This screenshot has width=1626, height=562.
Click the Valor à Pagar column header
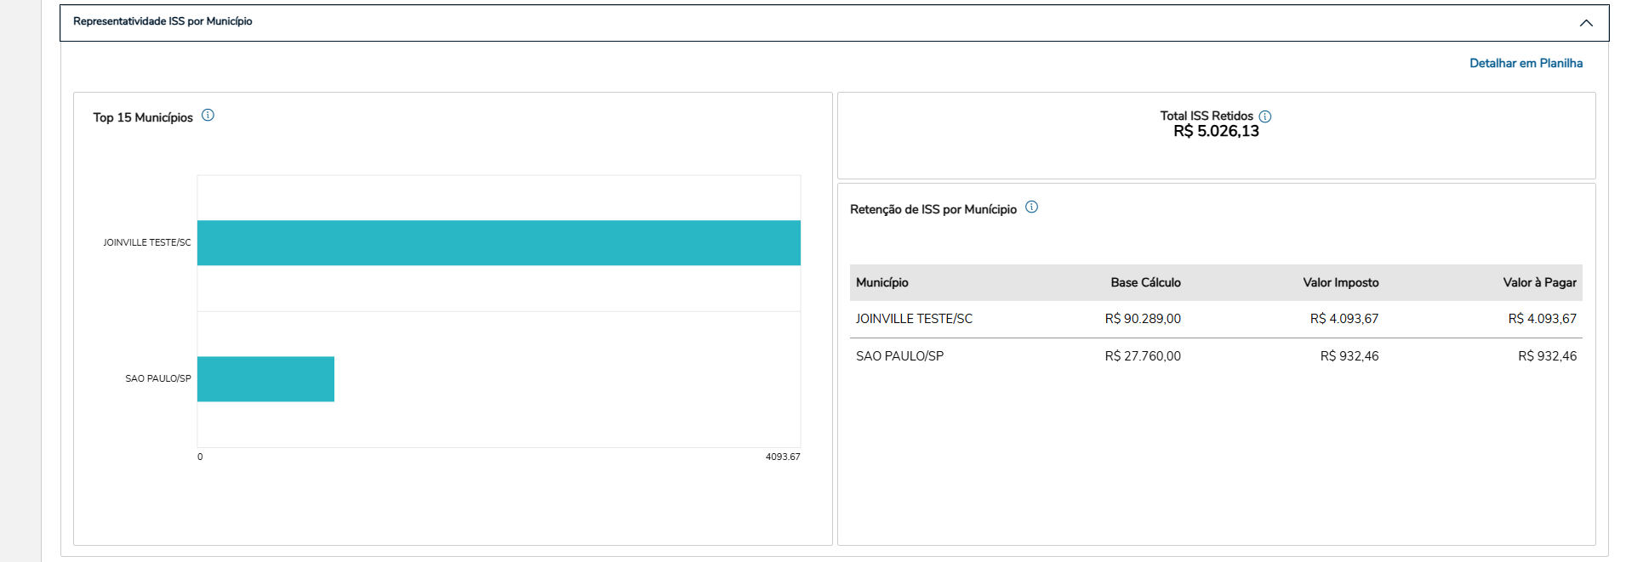click(x=1539, y=282)
